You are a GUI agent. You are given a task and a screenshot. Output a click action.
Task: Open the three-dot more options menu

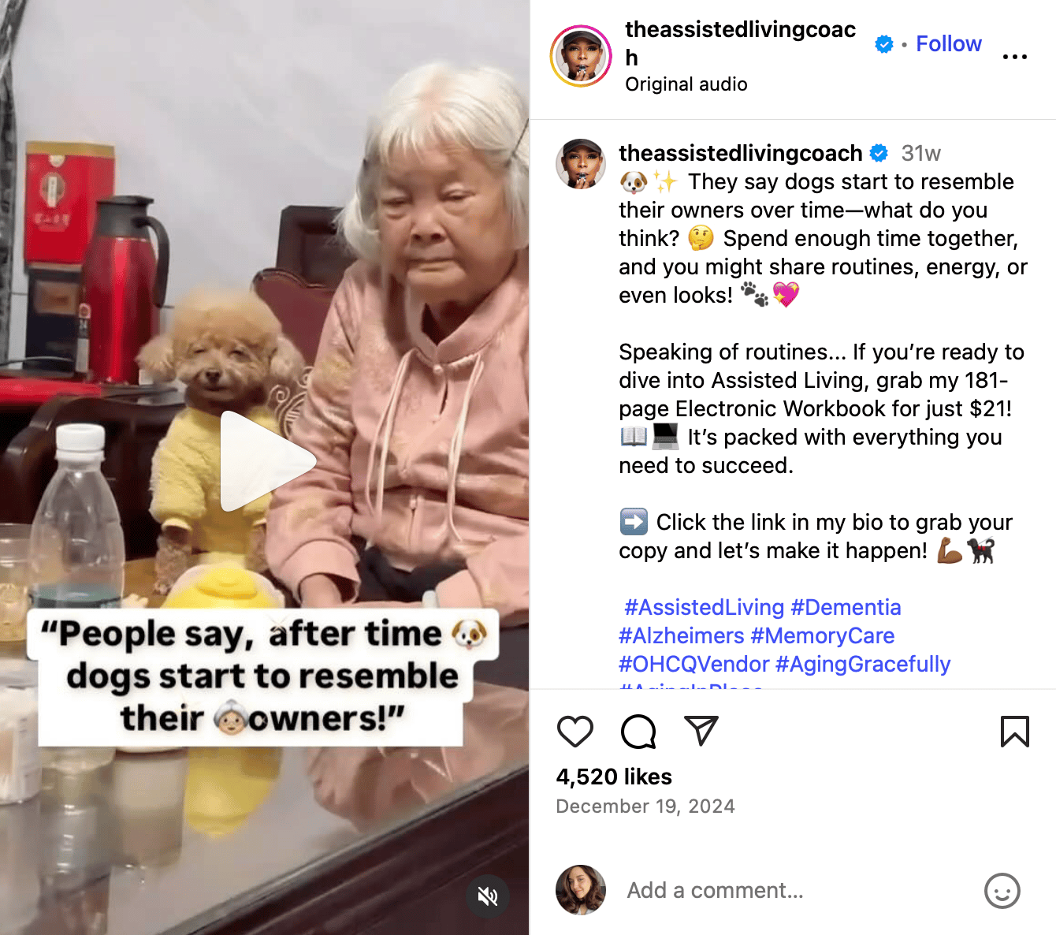1015,57
